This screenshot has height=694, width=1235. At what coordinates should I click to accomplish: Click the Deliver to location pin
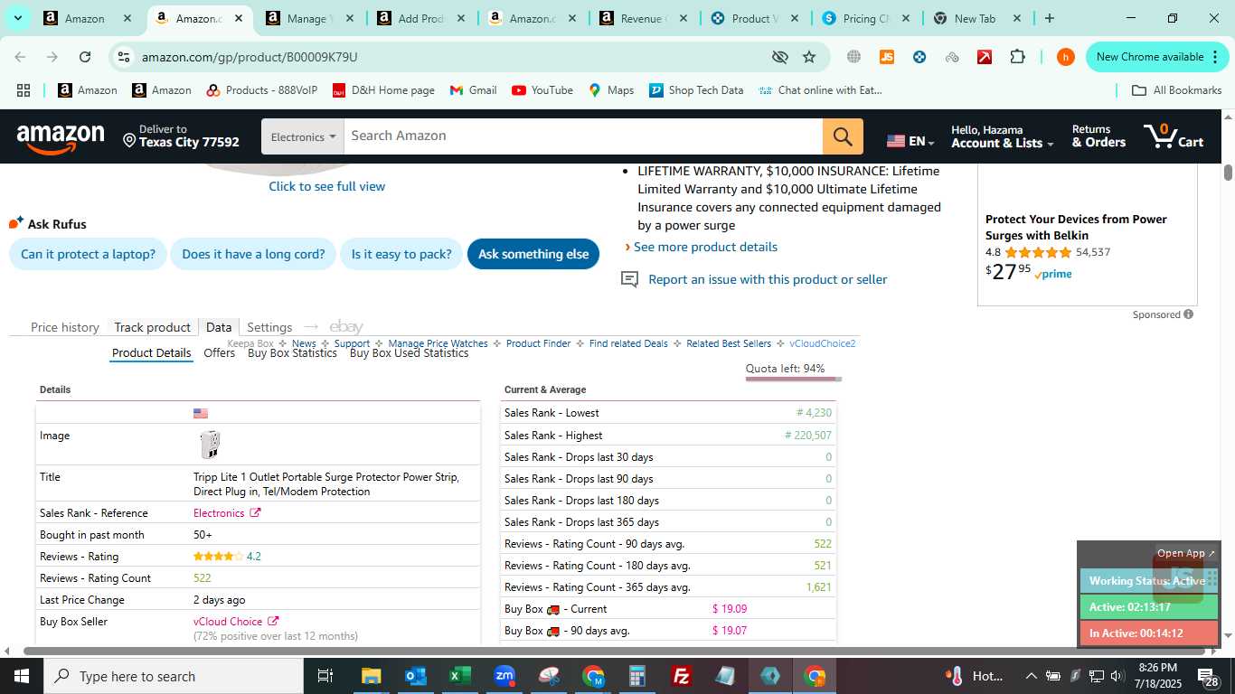pyautogui.click(x=129, y=141)
